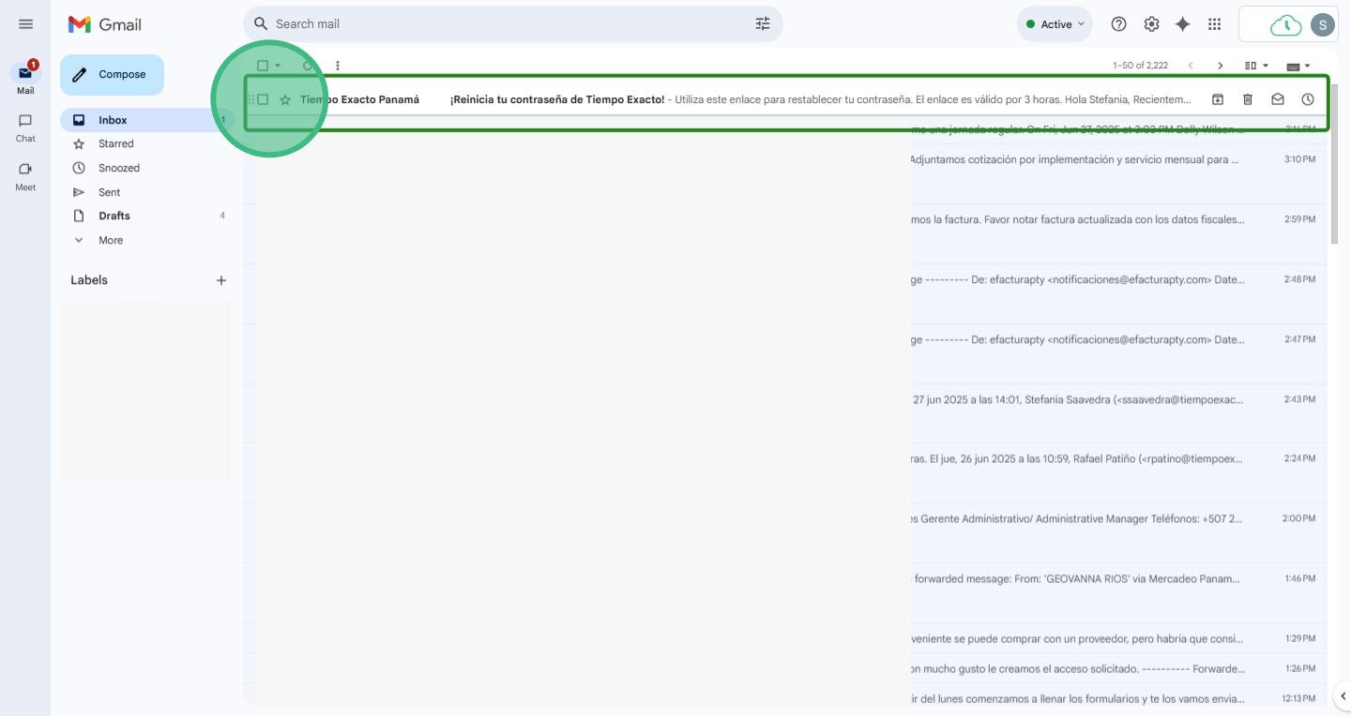Click the Search mail field
Screen dimensions: 1351x716
(507, 23)
